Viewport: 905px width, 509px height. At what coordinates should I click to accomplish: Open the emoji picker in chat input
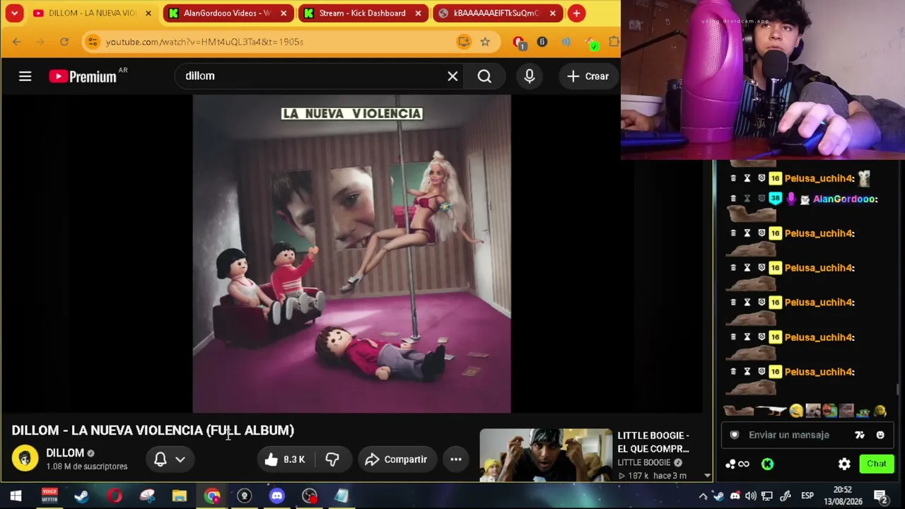[880, 435]
